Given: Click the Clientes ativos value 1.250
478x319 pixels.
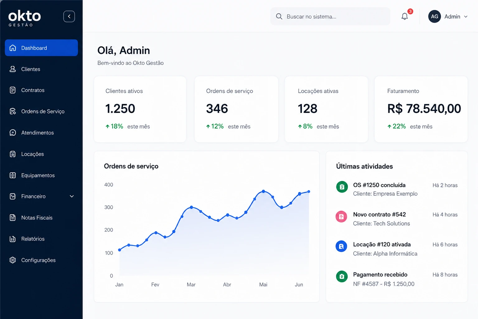Looking at the screenshot, I should pyautogui.click(x=120, y=108).
